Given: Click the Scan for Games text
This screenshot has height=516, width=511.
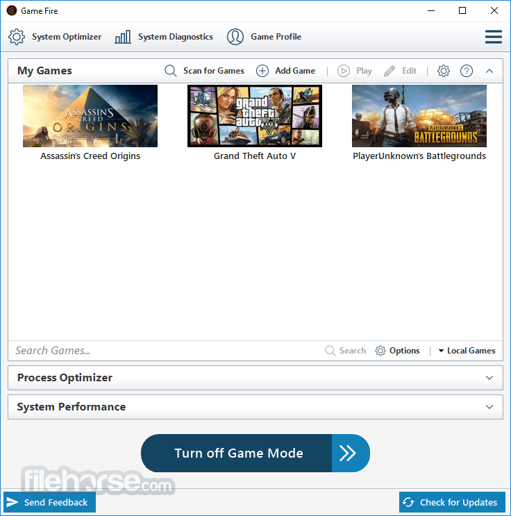Looking at the screenshot, I should [214, 71].
